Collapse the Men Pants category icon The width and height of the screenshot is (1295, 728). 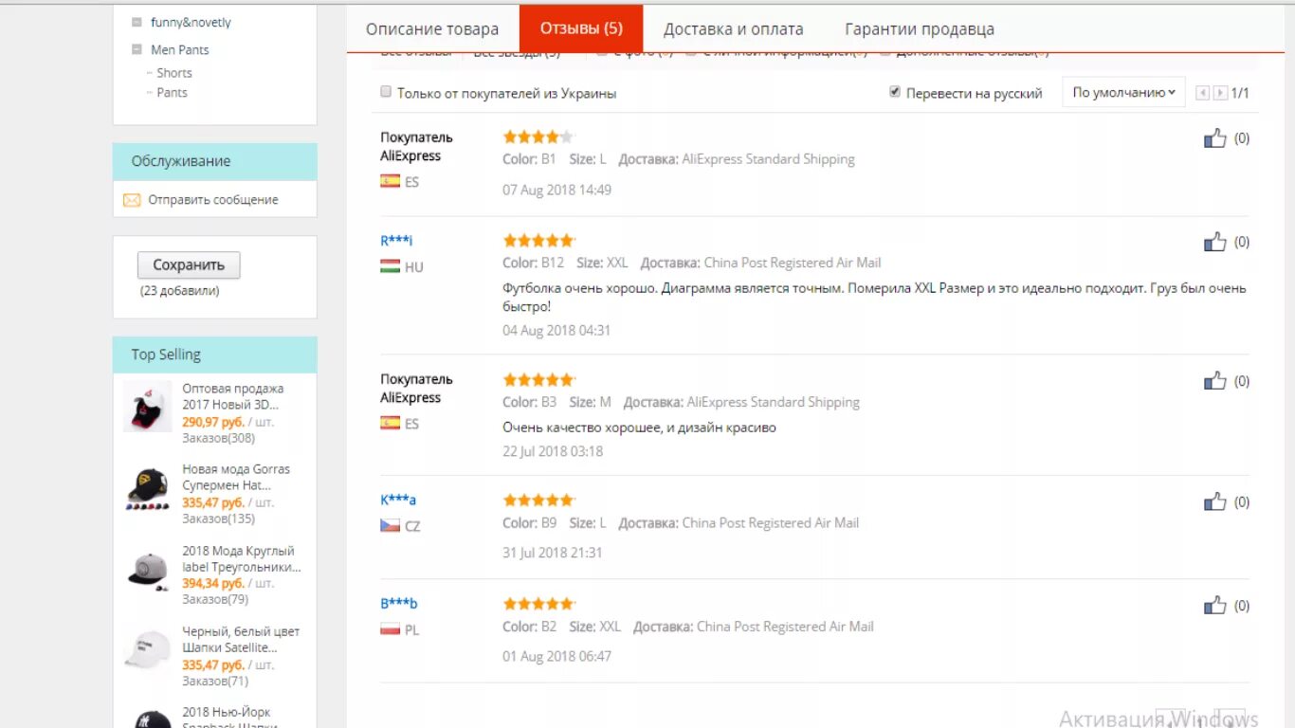137,49
